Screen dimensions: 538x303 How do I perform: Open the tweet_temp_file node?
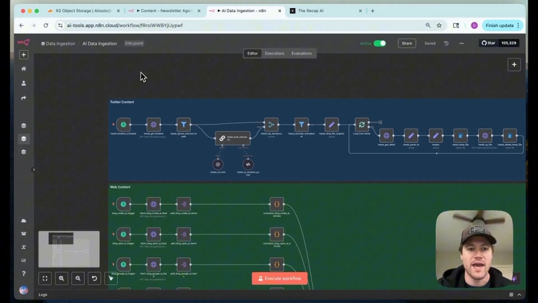pos(461,136)
